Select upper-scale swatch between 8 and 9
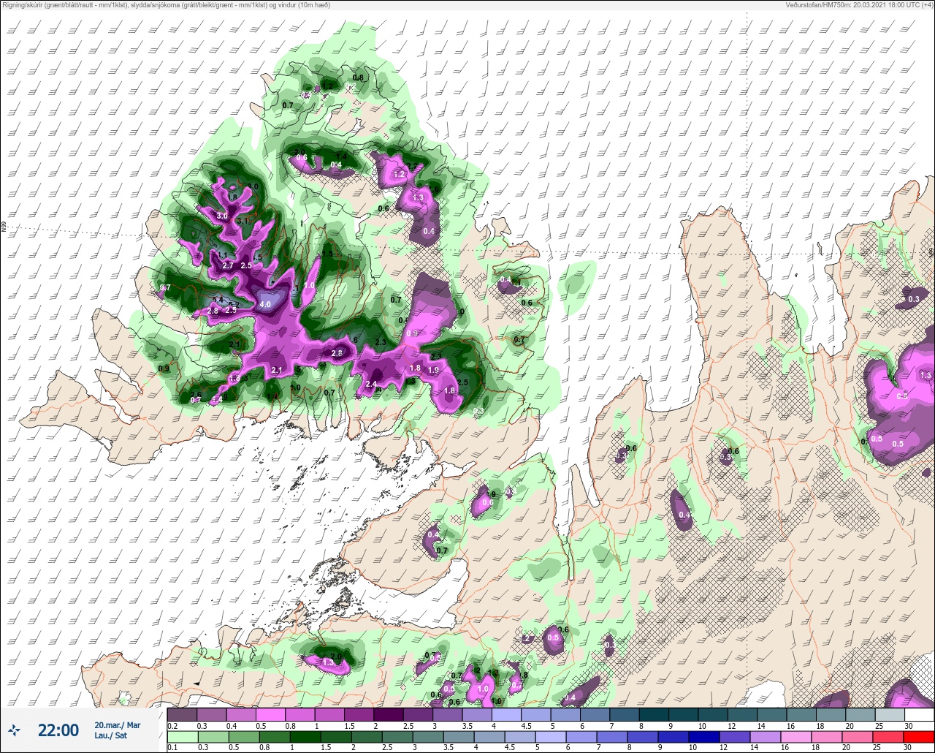 pyautogui.click(x=654, y=714)
